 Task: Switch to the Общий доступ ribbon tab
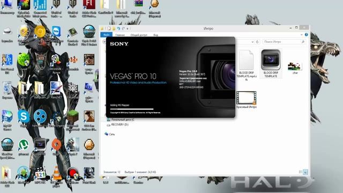(139, 35)
